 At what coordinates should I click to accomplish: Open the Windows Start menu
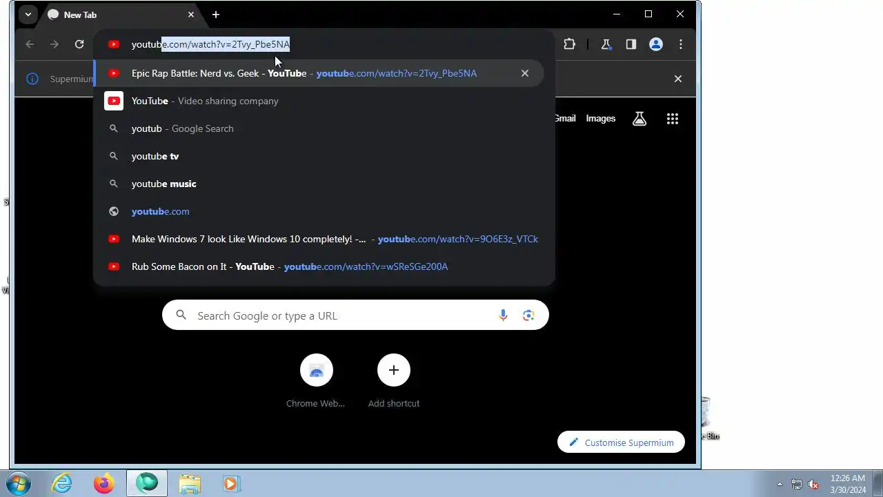click(x=19, y=483)
